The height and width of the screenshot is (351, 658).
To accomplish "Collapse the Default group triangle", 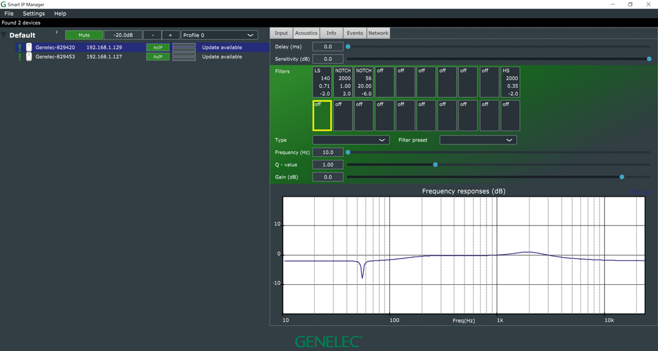I will coord(4,35).
